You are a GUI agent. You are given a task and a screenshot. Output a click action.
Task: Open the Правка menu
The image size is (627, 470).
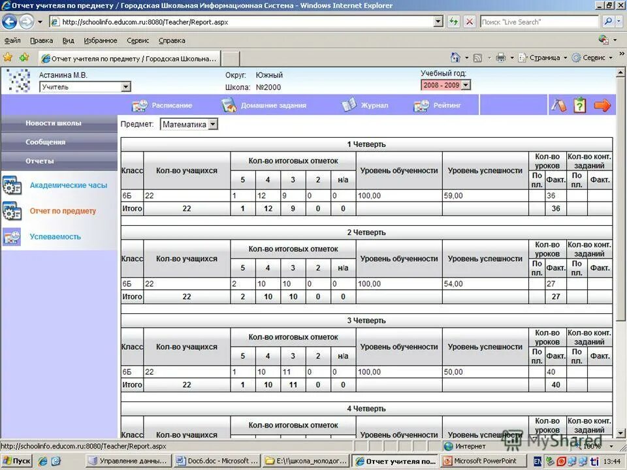click(x=41, y=40)
